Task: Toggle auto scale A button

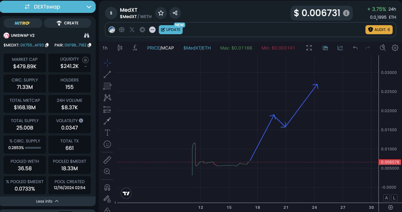Action: point(386,198)
